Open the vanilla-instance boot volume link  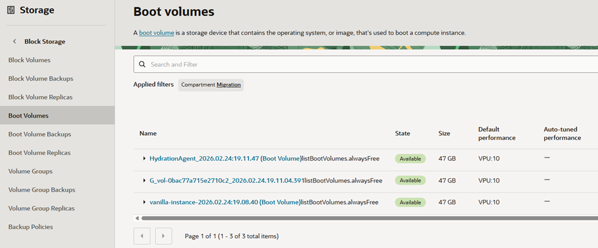(224, 202)
